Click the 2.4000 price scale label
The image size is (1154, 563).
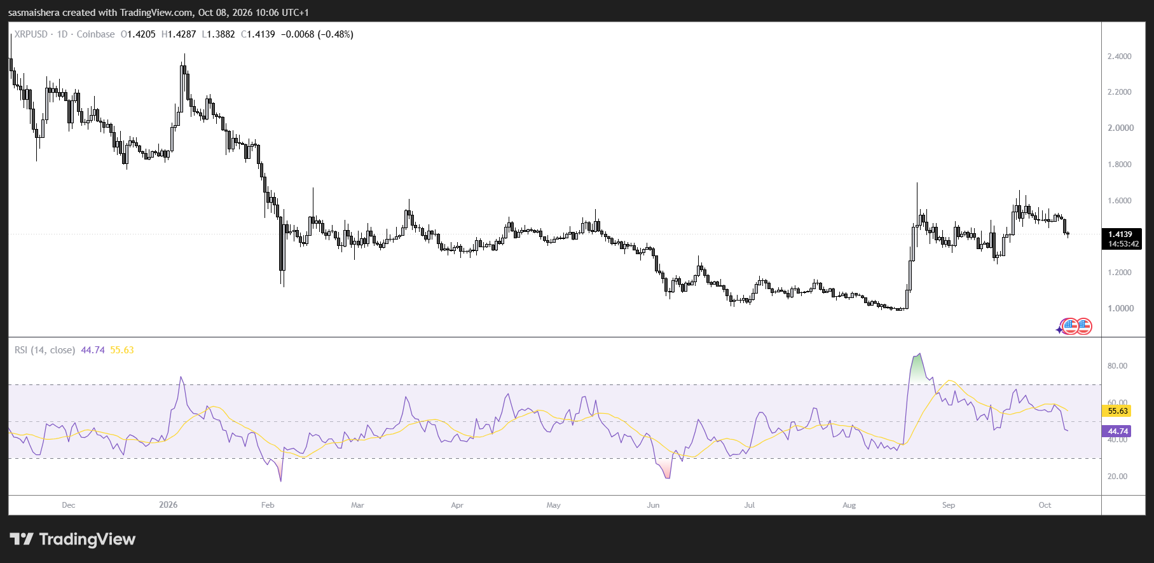[1120, 57]
